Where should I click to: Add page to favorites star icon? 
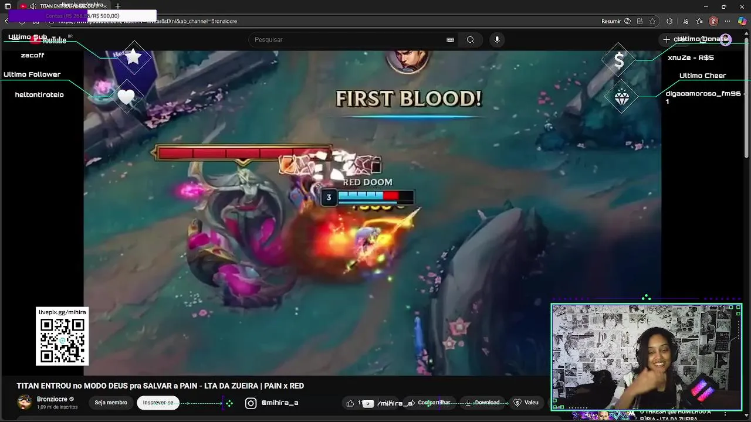tap(652, 21)
